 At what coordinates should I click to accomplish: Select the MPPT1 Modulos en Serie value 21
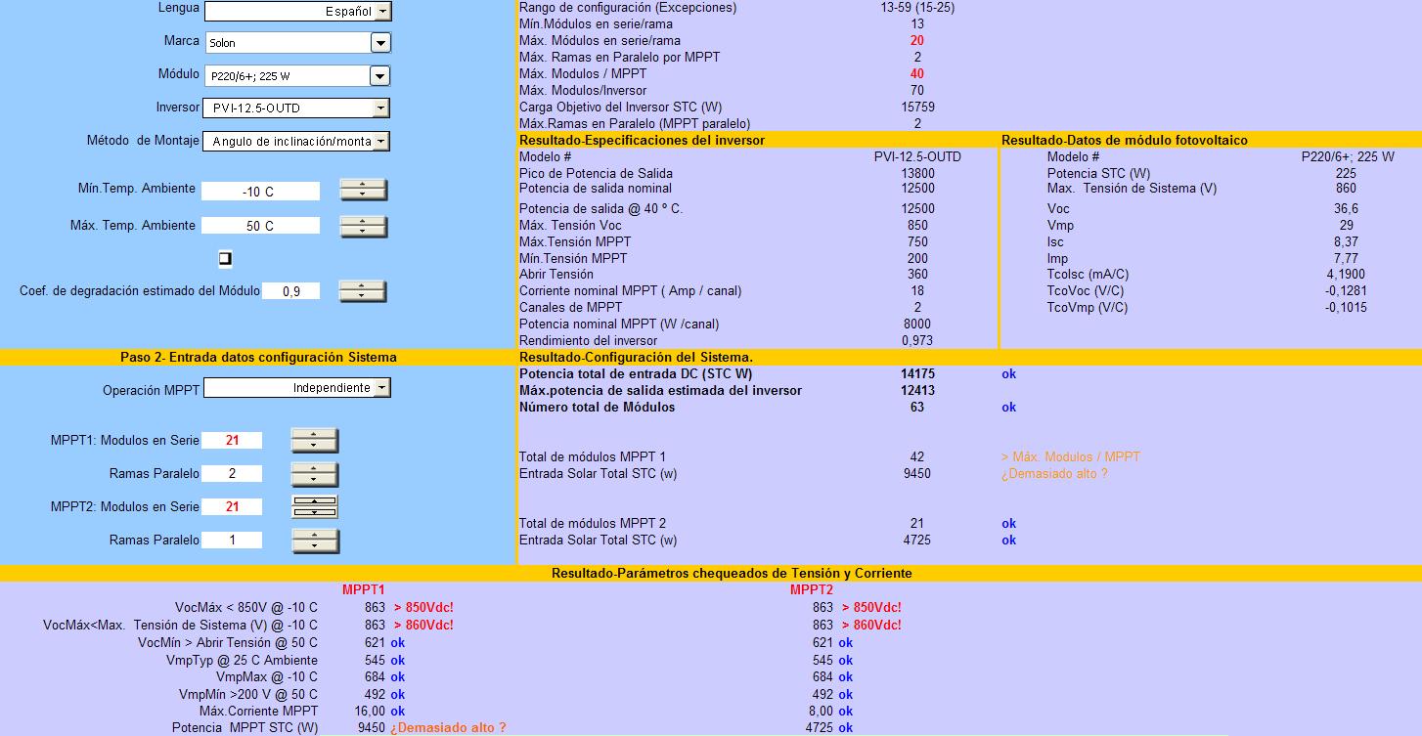pos(232,441)
